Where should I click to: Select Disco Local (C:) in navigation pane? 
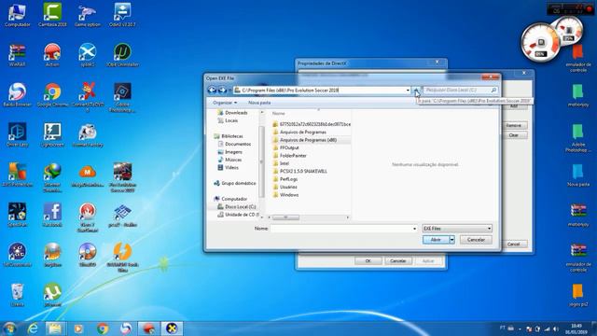(x=236, y=207)
